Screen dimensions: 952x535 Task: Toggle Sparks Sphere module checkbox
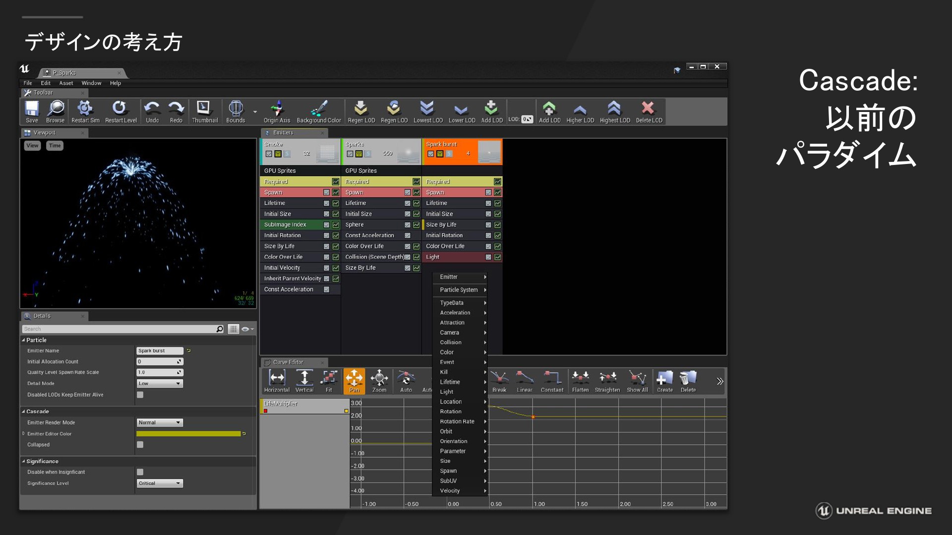coord(408,225)
